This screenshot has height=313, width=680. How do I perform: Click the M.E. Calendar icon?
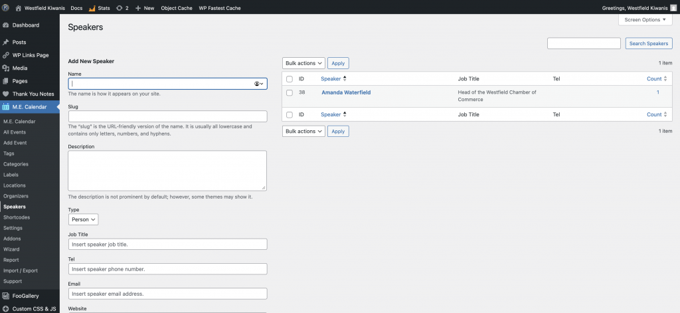6,107
